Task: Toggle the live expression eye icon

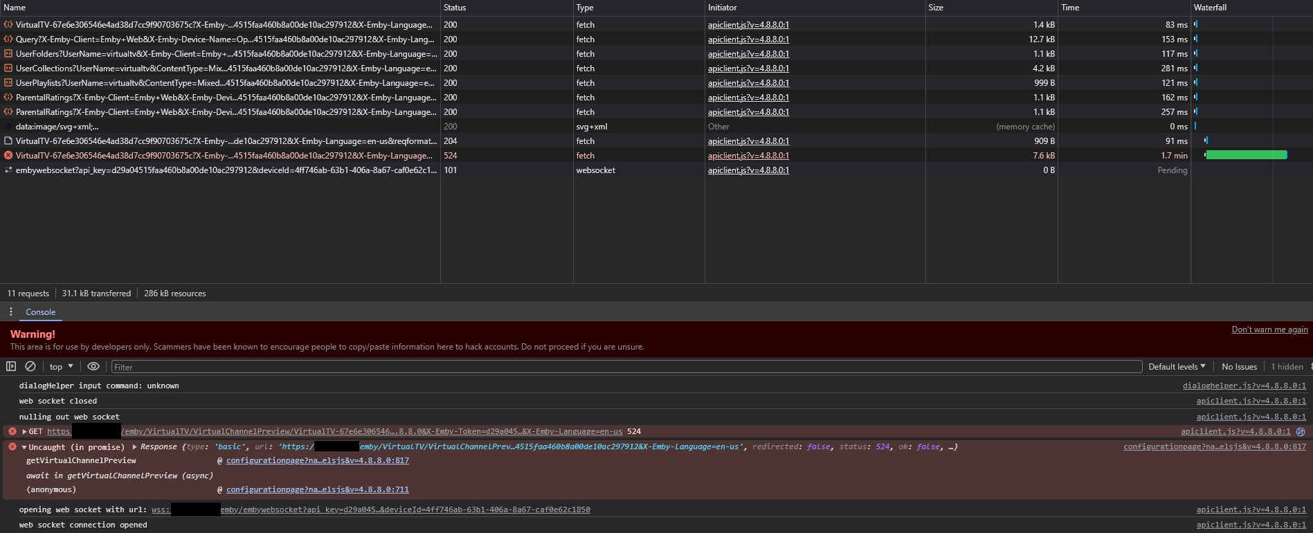Action: point(93,366)
